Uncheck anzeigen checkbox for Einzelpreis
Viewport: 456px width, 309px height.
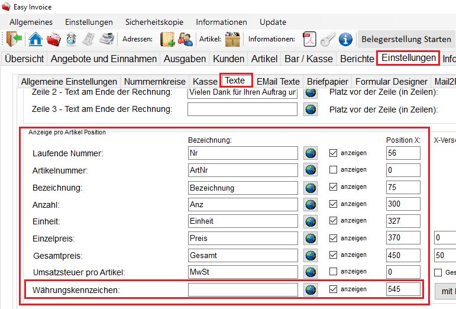332,238
